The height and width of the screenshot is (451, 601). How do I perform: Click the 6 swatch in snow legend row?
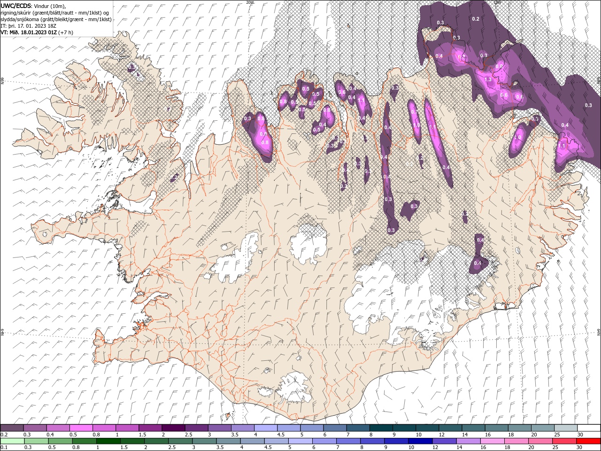tap(335, 428)
